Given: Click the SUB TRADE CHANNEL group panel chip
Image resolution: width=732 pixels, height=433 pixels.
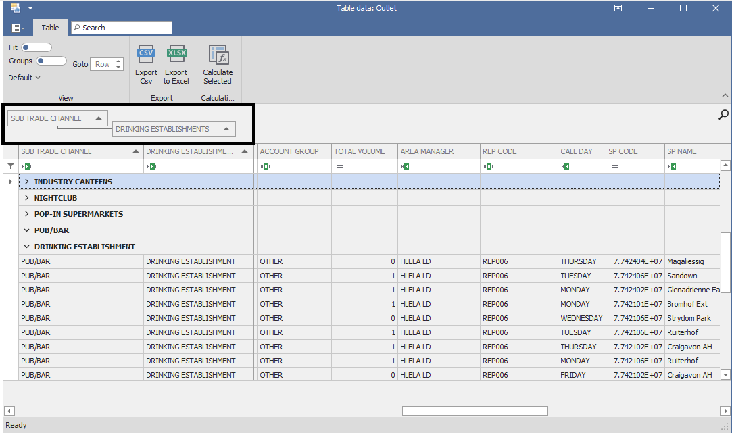Looking at the screenshot, I should tap(57, 118).
